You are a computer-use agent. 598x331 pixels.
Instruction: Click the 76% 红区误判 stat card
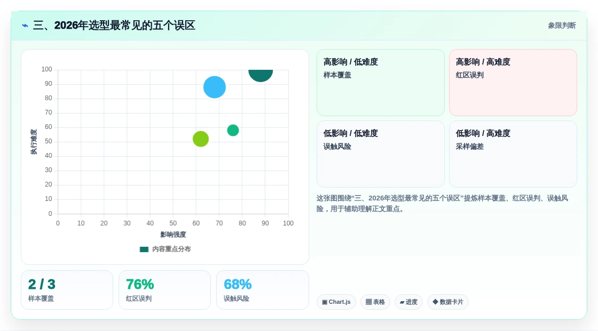pyautogui.click(x=165, y=290)
